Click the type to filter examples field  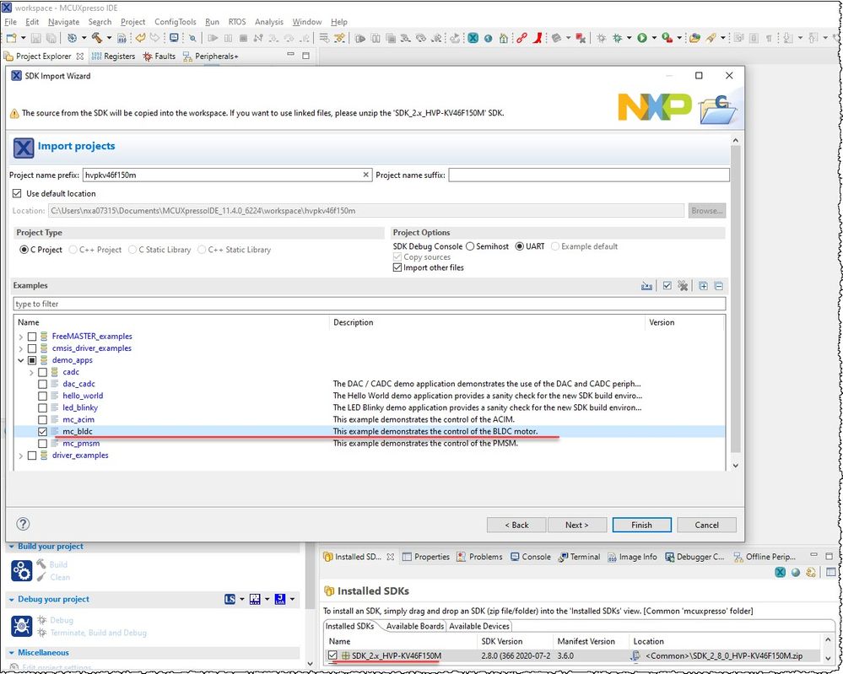point(370,304)
